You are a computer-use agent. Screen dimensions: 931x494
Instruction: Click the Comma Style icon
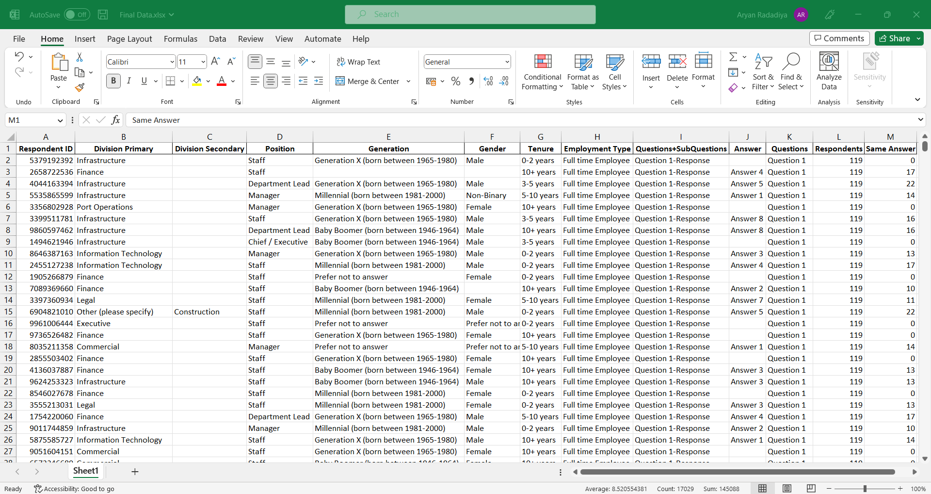(471, 81)
